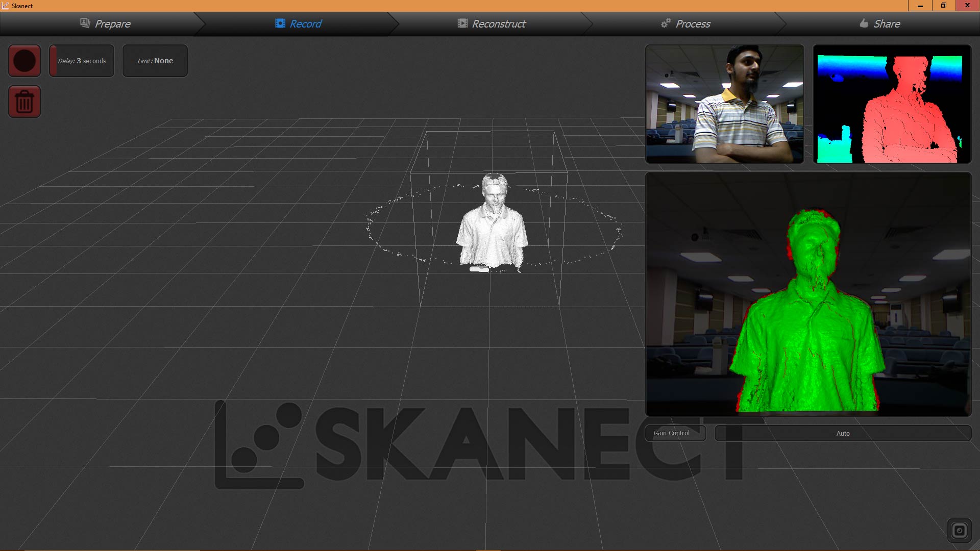
Task: Click the Skanect title bar app icon
Action: click(x=5, y=6)
